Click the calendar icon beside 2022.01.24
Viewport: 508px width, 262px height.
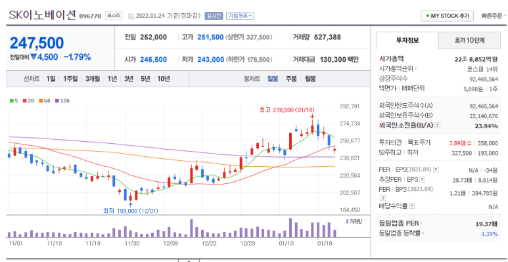(x=131, y=16)
